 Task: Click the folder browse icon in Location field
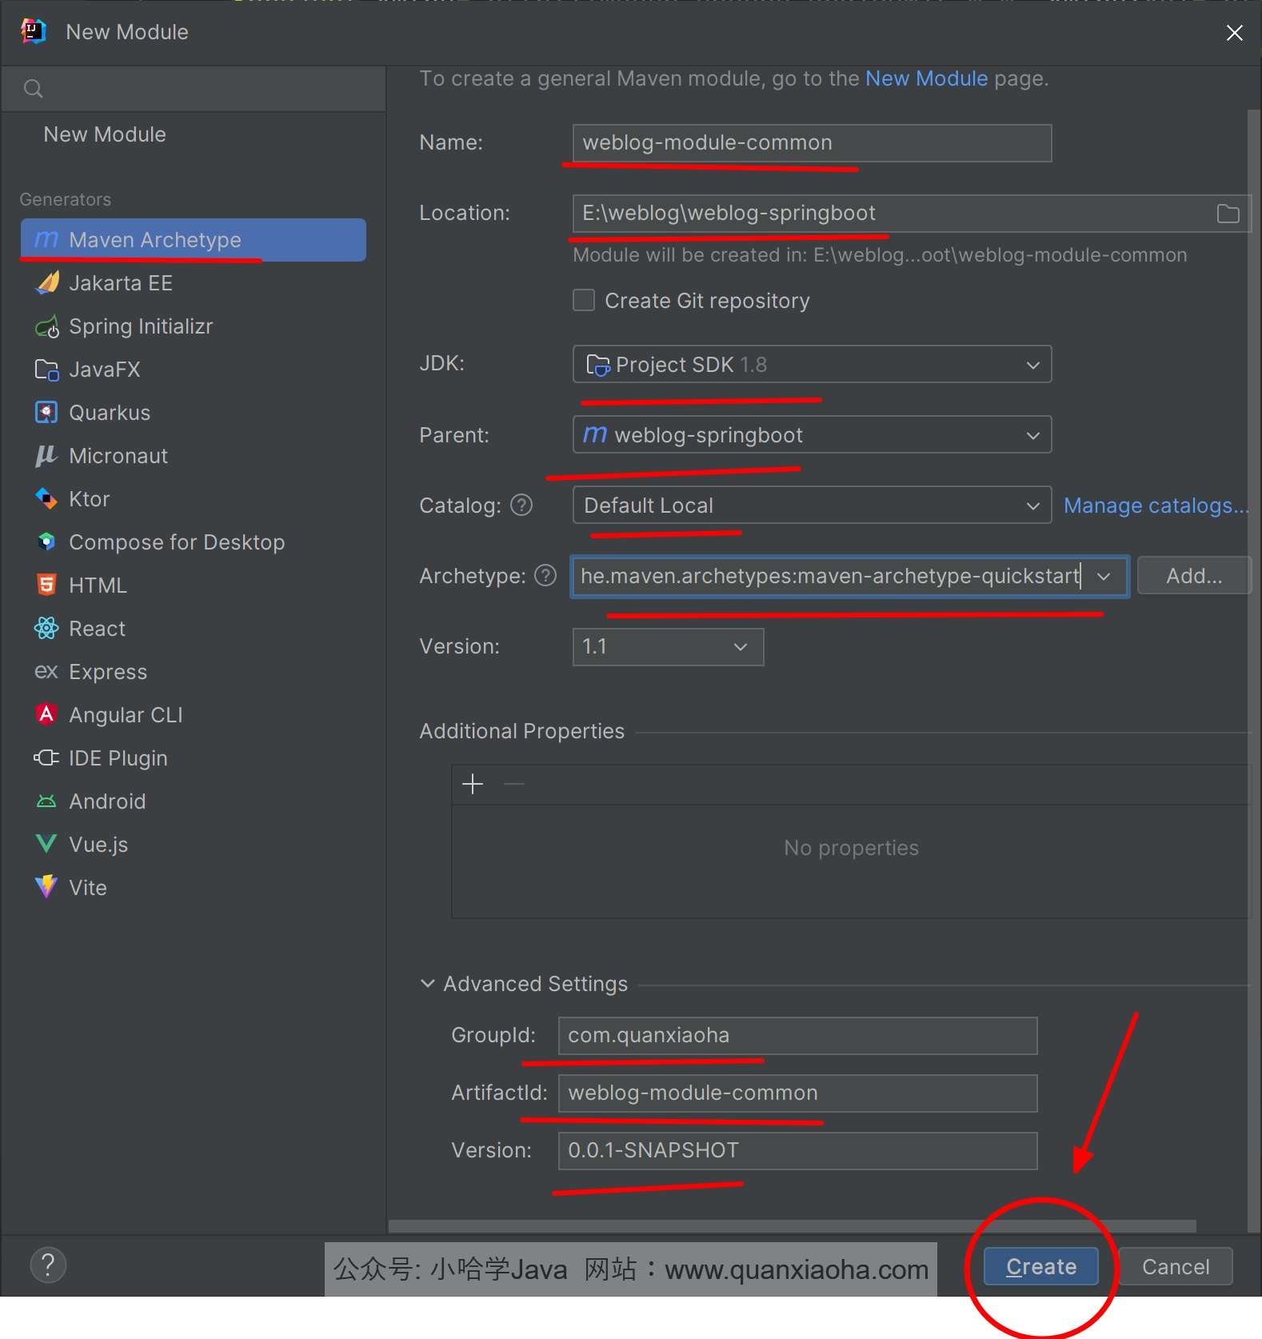(x=1228, y=214)
